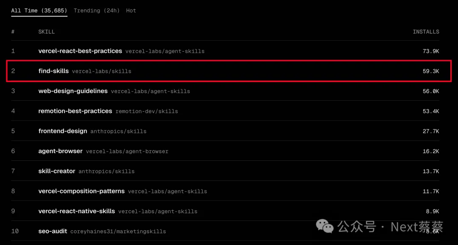
Task: Open the vercel-react-best-practices skill
Action: tap(80, 51)
